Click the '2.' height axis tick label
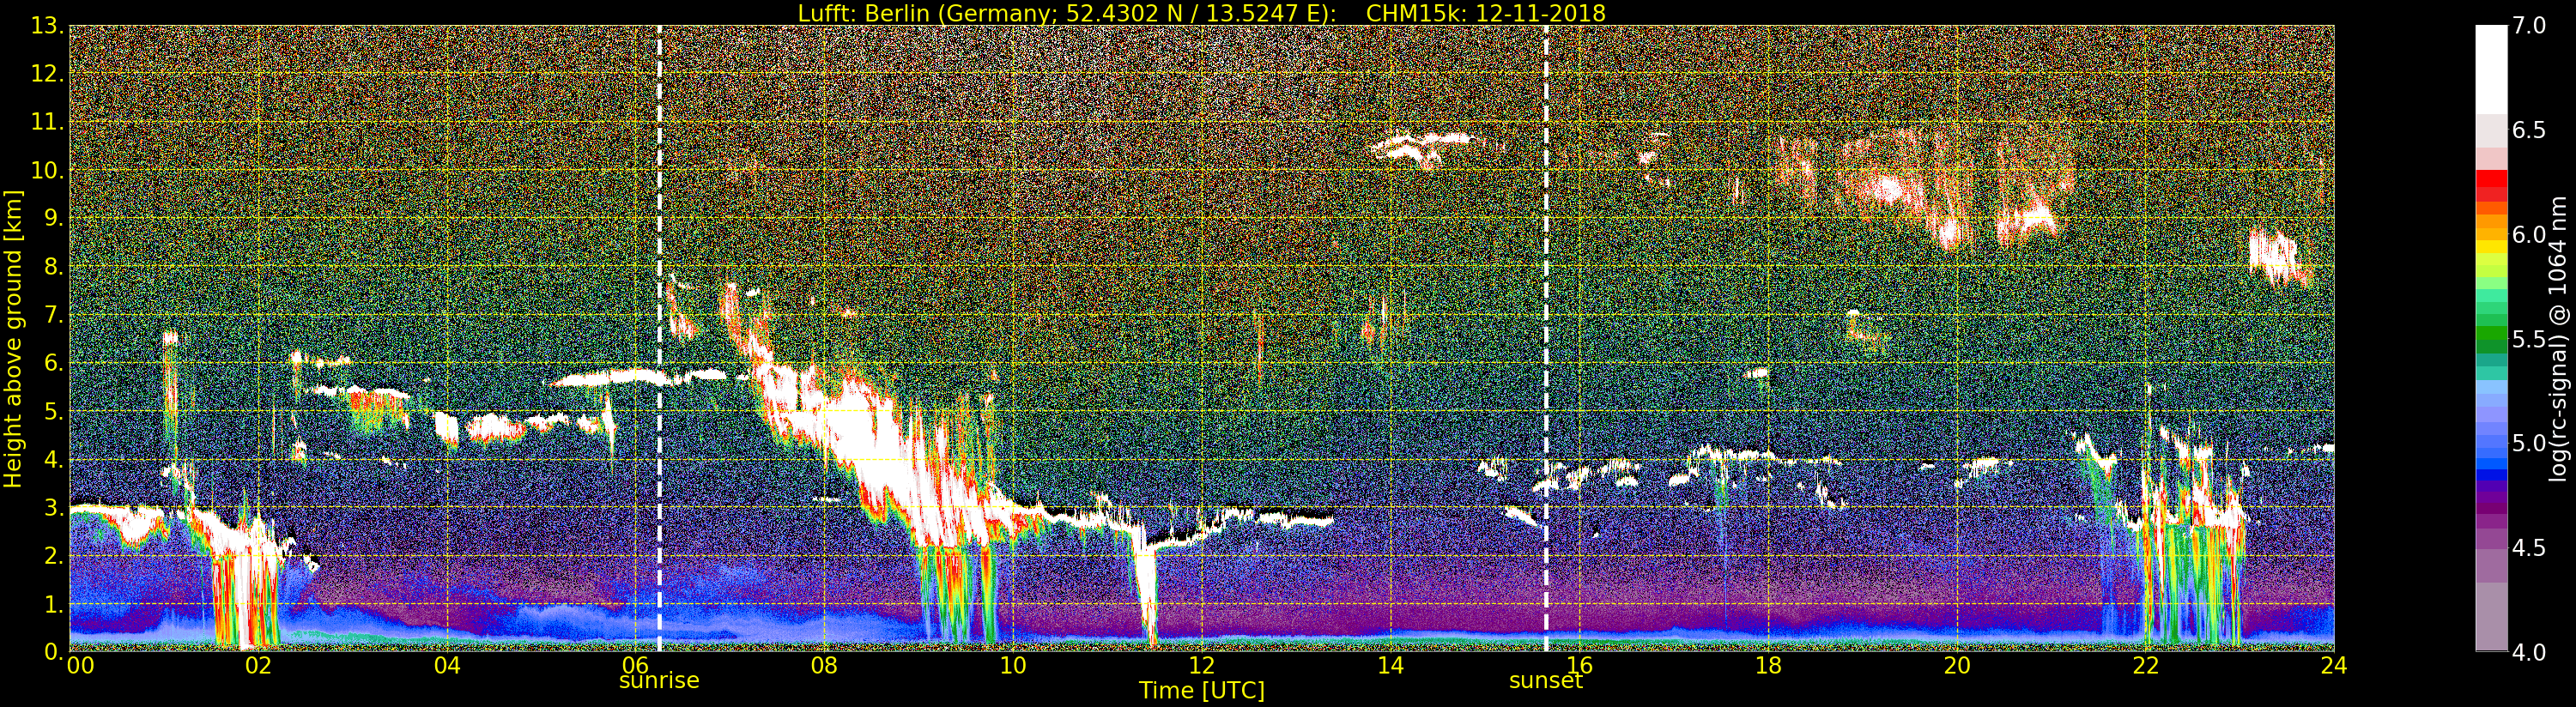 coord(54,555)
